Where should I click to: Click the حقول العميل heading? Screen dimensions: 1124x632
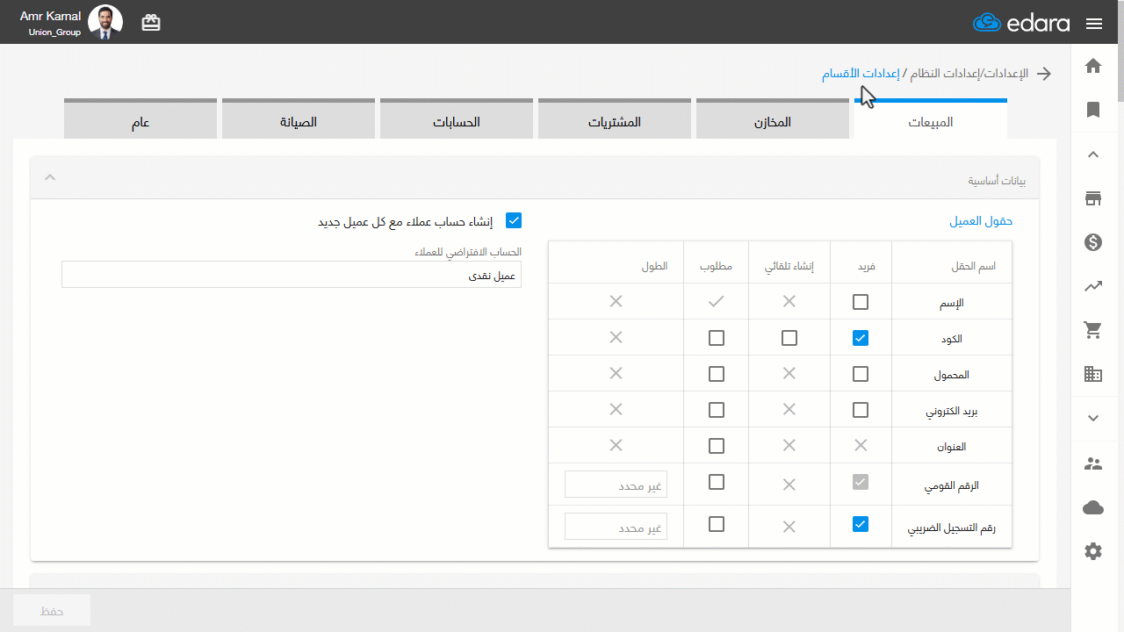(981, 221)
